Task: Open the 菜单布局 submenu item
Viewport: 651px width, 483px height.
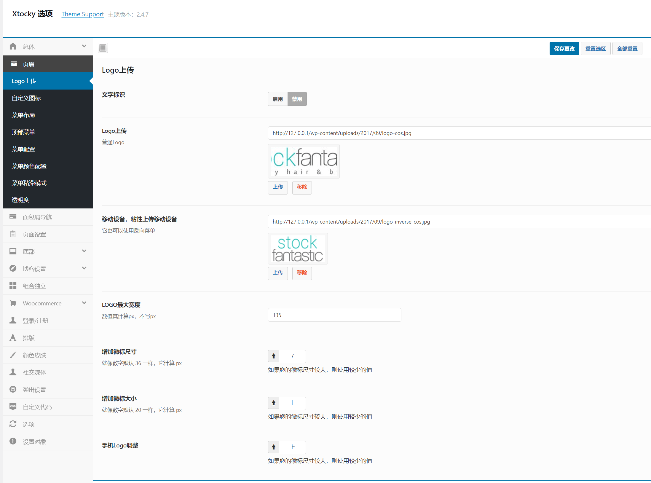Action: (x=48, y=115)
